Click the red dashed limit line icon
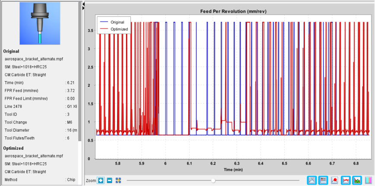The image size is (375, 186). tap(346, 180)
